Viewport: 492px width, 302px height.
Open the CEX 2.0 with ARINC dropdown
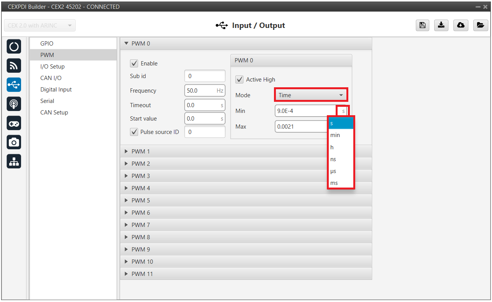39,26
